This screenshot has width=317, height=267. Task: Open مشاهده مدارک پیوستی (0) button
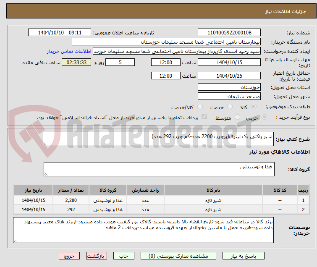pyautogui.click(x=178, y=256)
